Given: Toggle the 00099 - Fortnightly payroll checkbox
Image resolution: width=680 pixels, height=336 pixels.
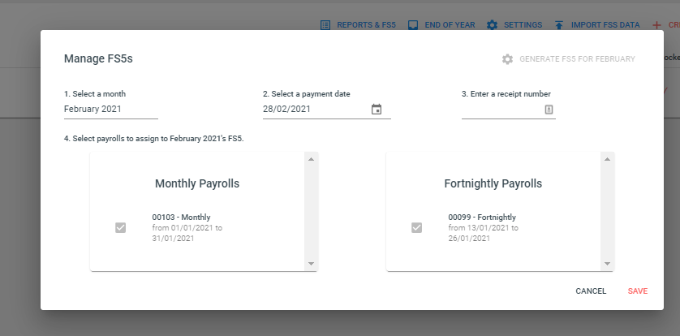Looking at the screenshot, I should (x=417, y=227).
